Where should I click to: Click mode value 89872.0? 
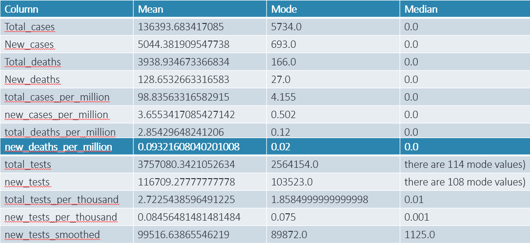coord(288,235)
